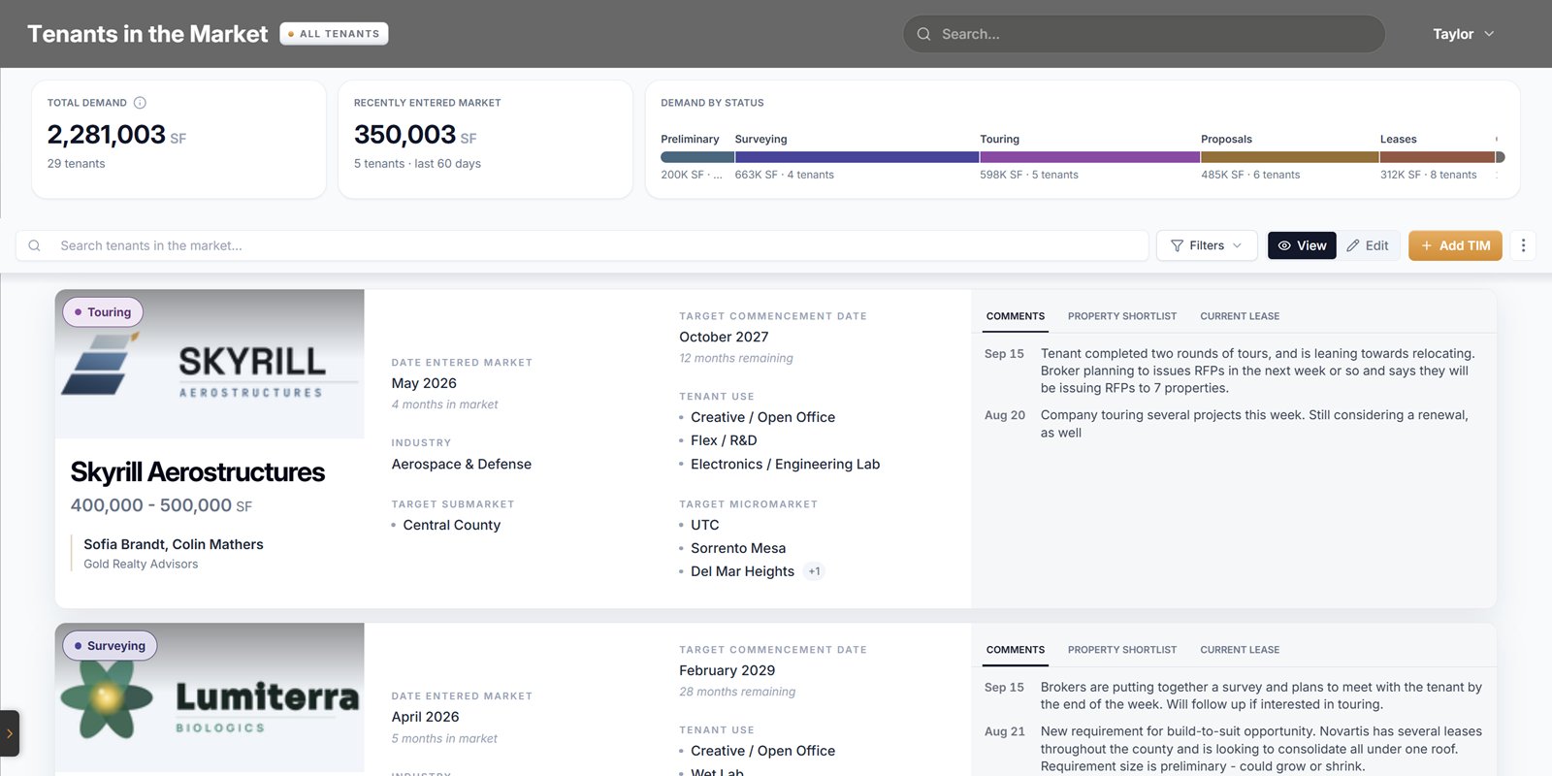Click the tenant search magnifier icon
Viewport: 1552px width, 776px height.
tap(35, 245)
